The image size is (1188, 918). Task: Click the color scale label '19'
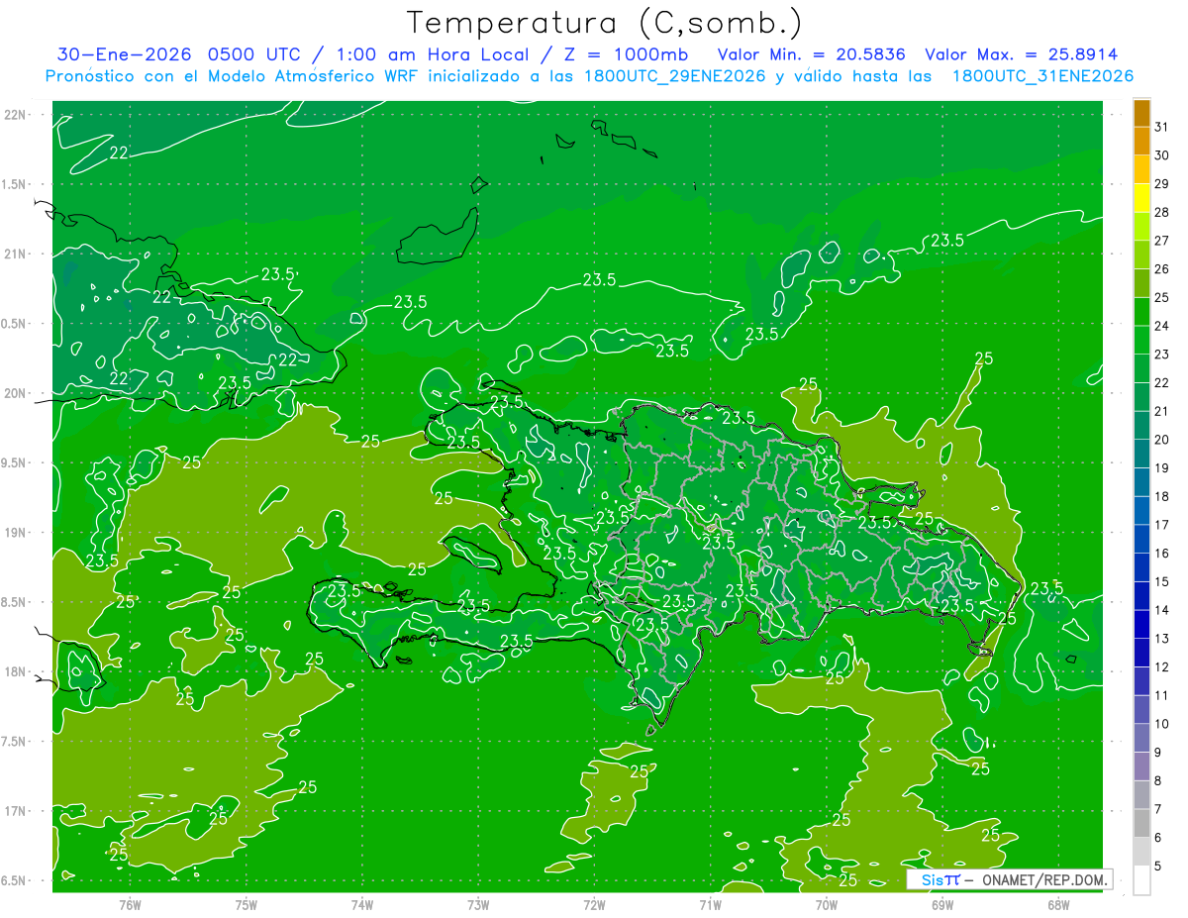tap(1162, 467)
